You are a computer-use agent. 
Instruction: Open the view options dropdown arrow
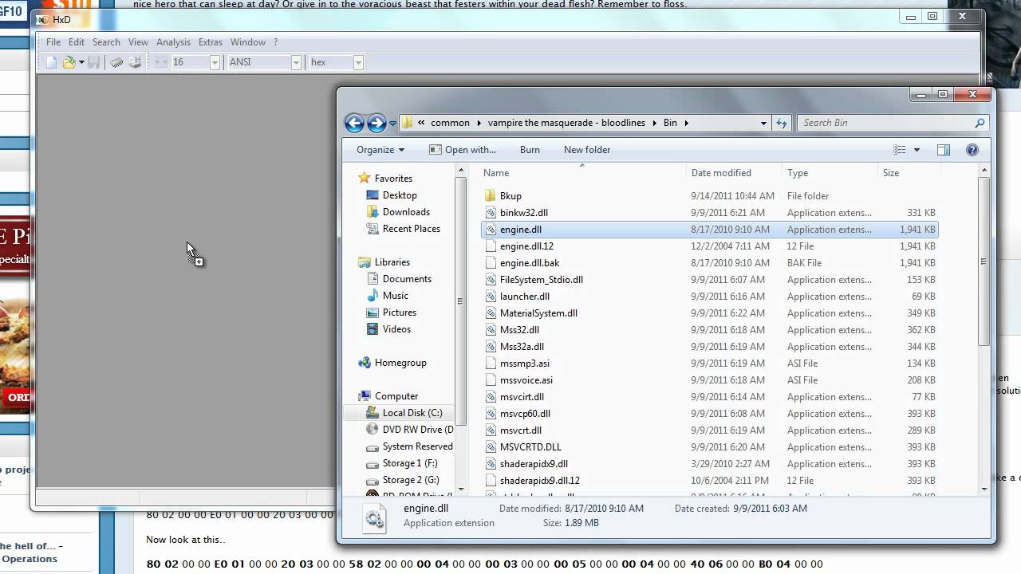point(917,150)
